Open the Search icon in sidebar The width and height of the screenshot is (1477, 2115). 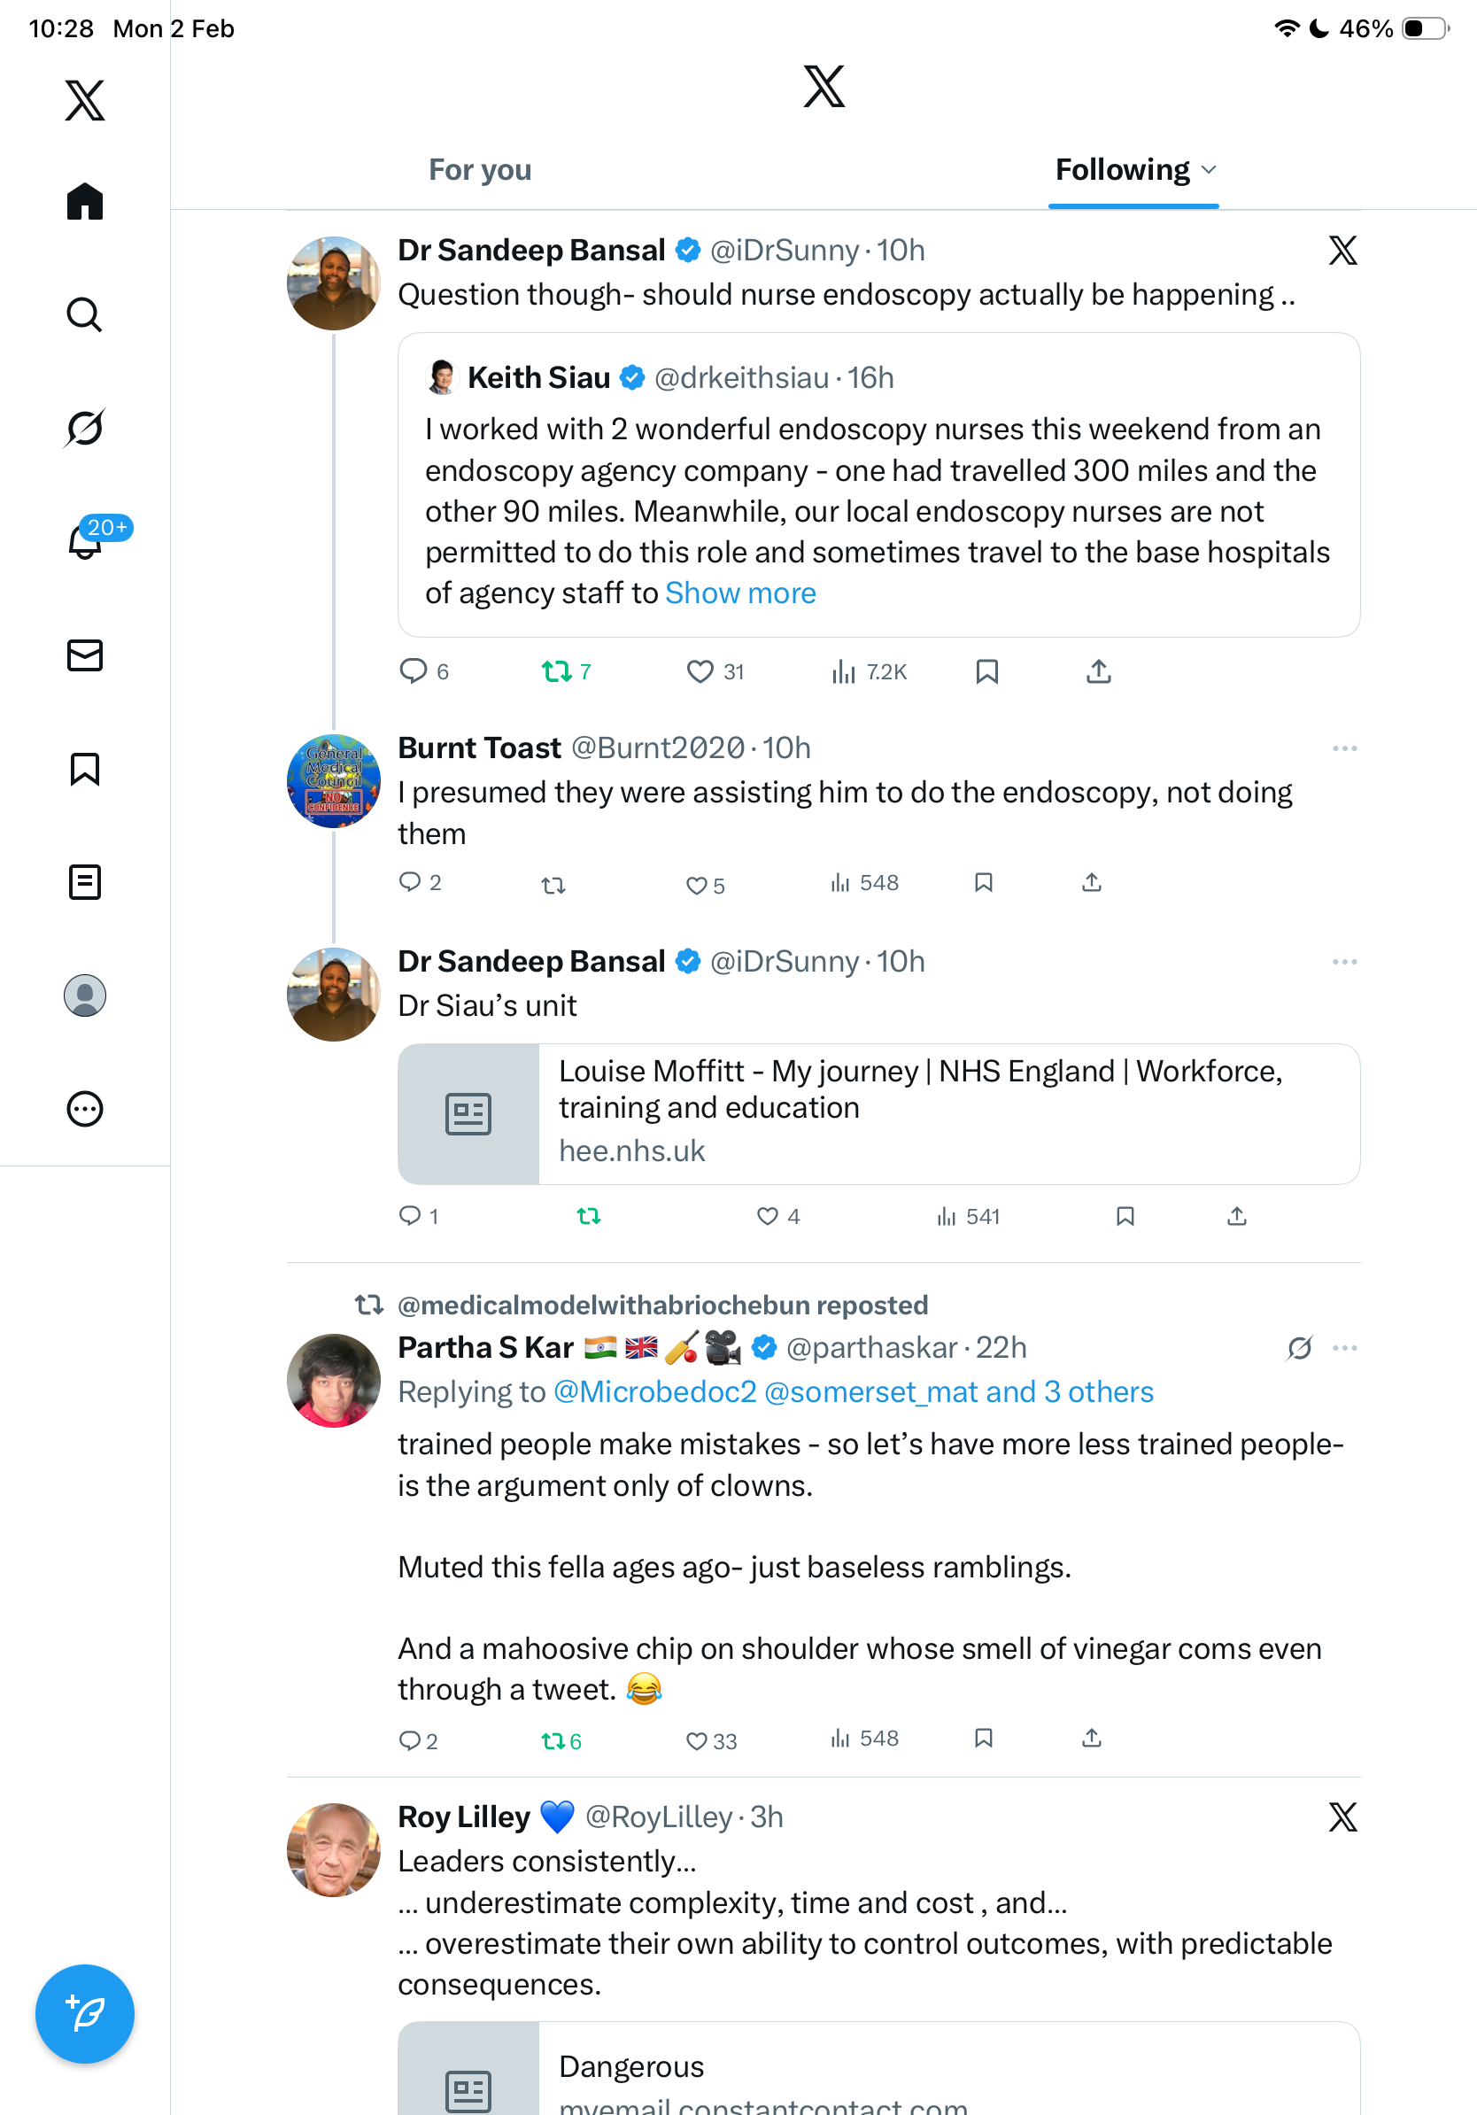[x=85, y=315]
